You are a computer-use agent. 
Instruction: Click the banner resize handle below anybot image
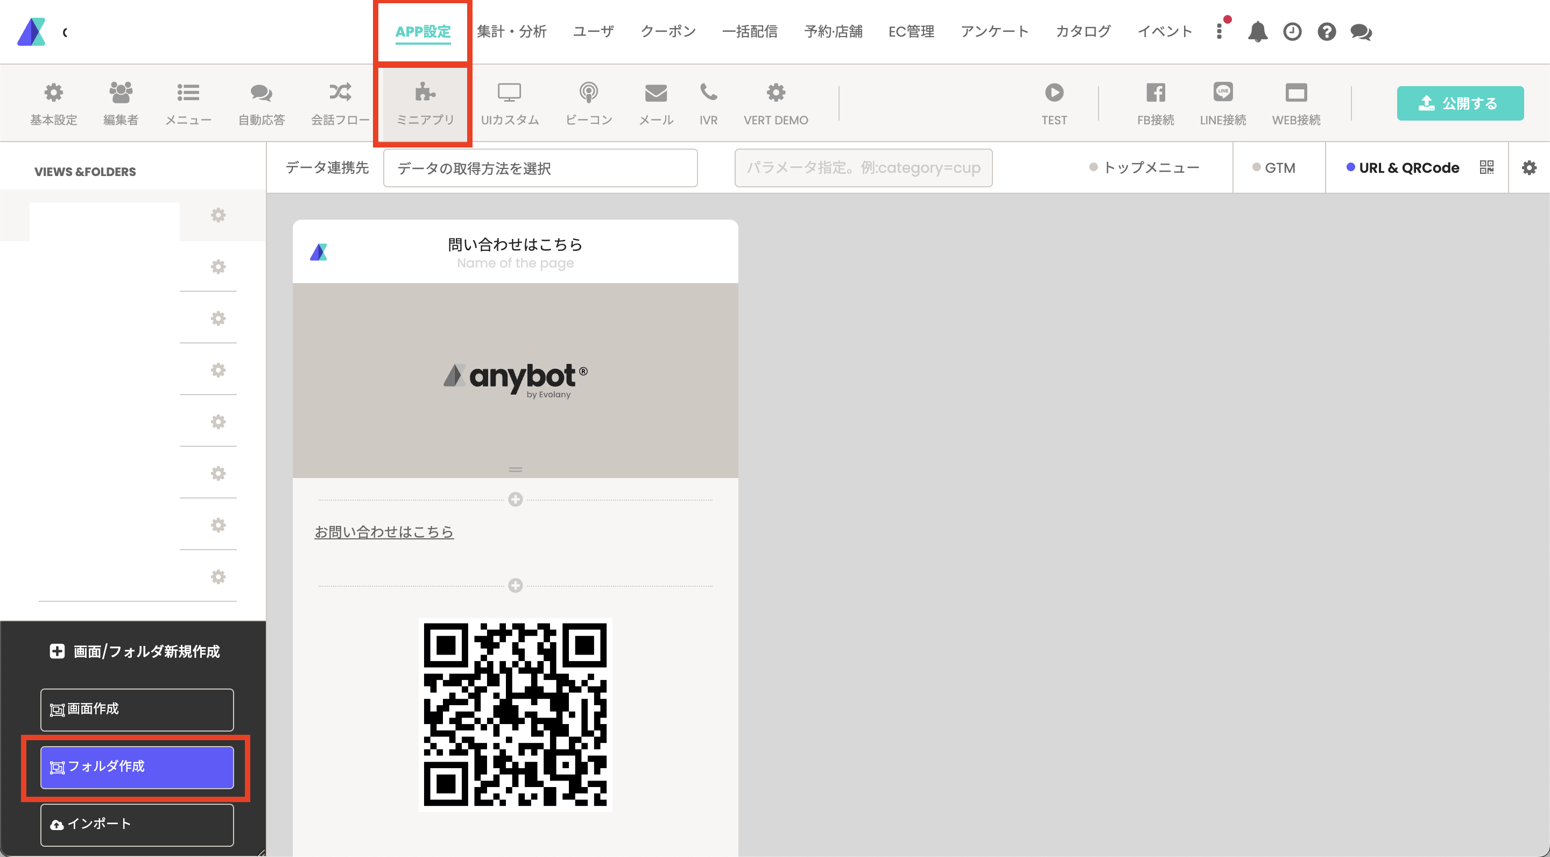516,469
